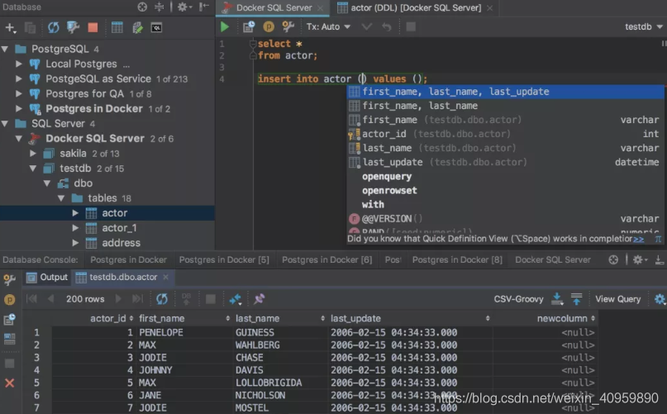Switch to the Output results tab
The height and width of the screenshot is (414, 667).
48,278
